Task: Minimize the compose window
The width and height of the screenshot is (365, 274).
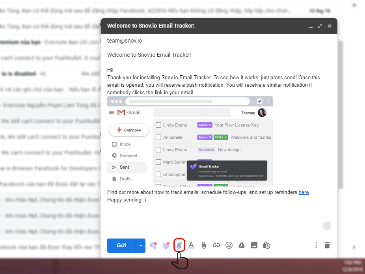Action: coord(311,26)
